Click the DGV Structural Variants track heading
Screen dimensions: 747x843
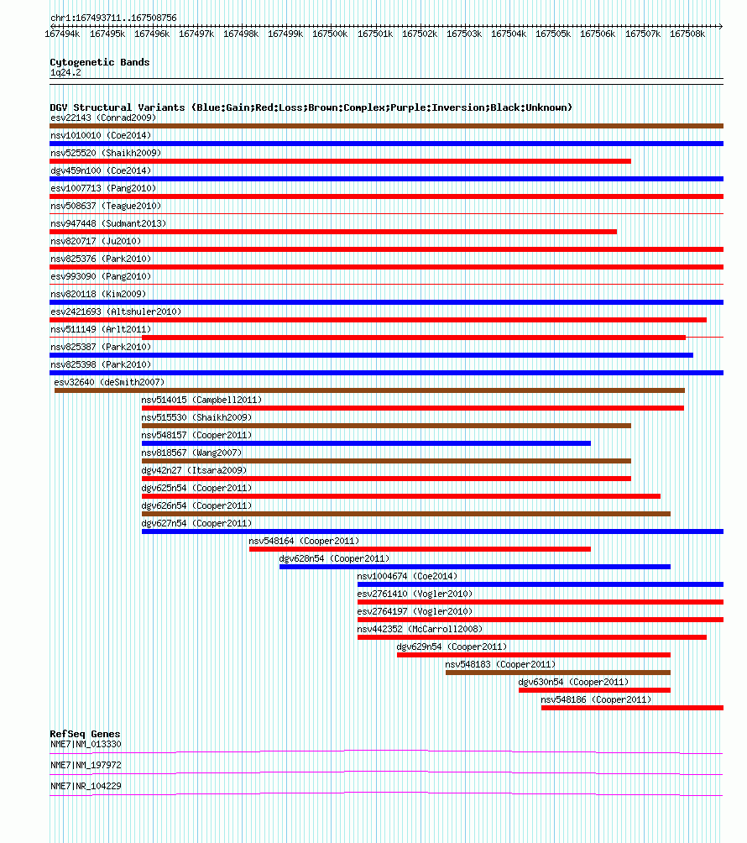coord(311,107)
